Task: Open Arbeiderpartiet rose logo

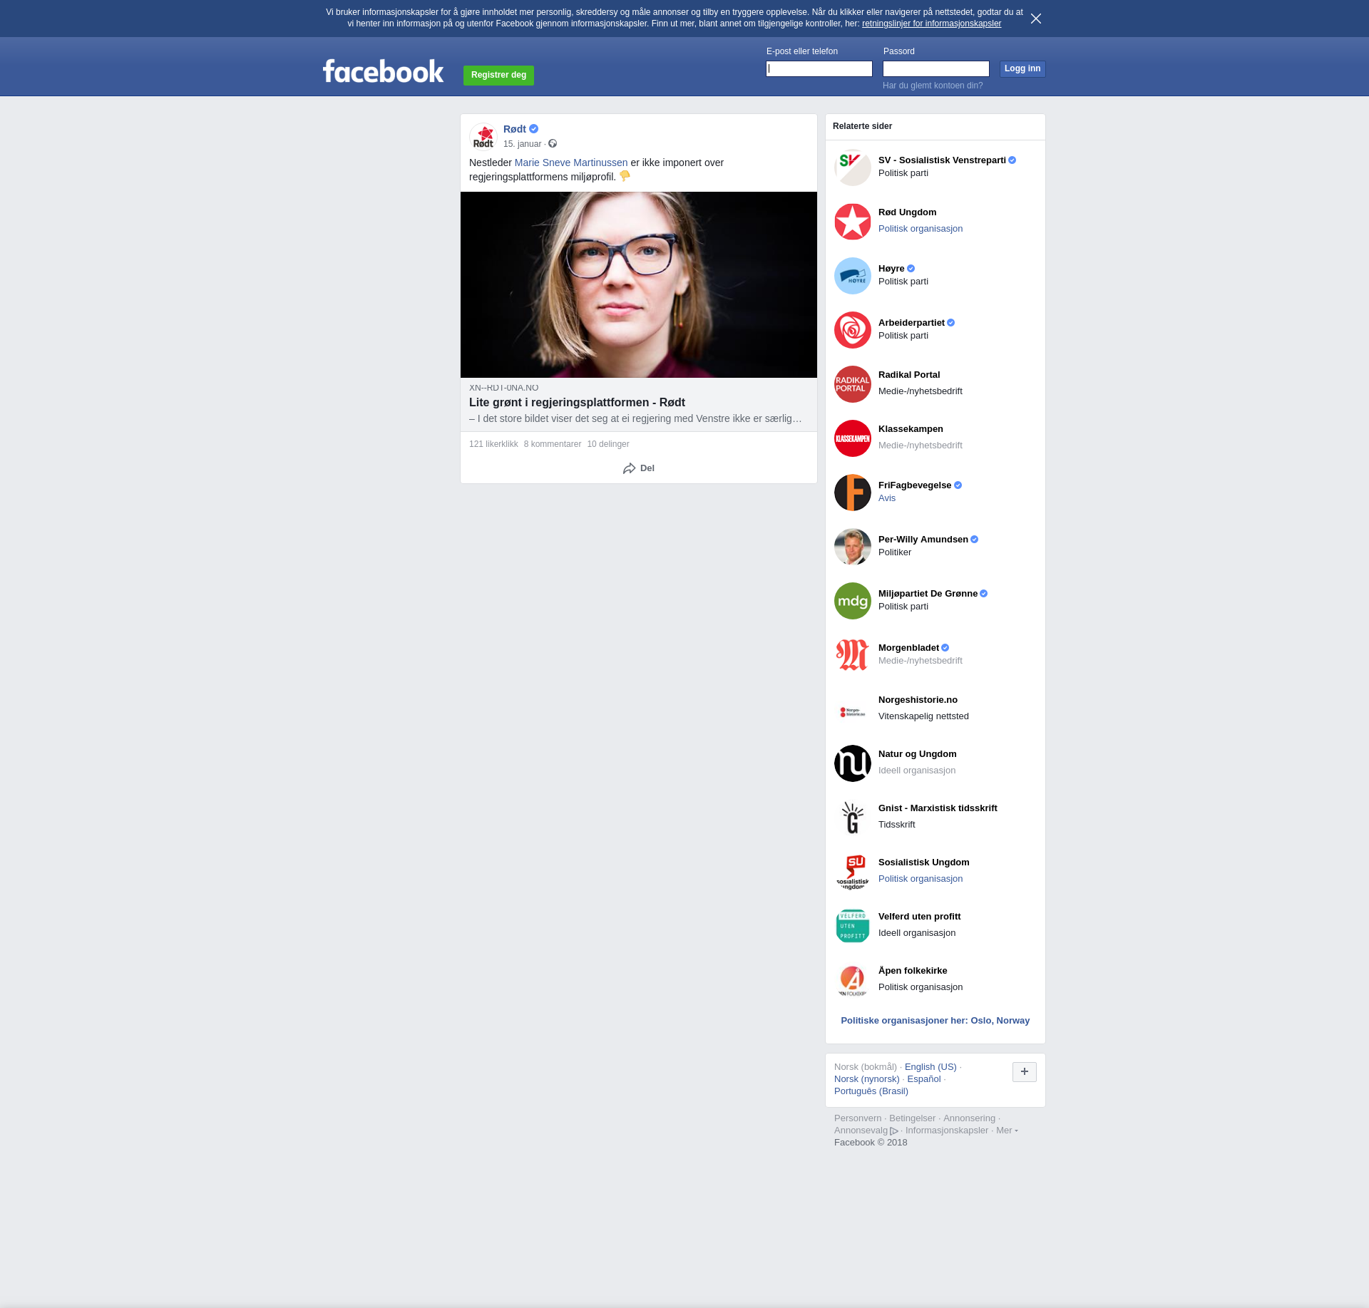Action: point(853,330)
